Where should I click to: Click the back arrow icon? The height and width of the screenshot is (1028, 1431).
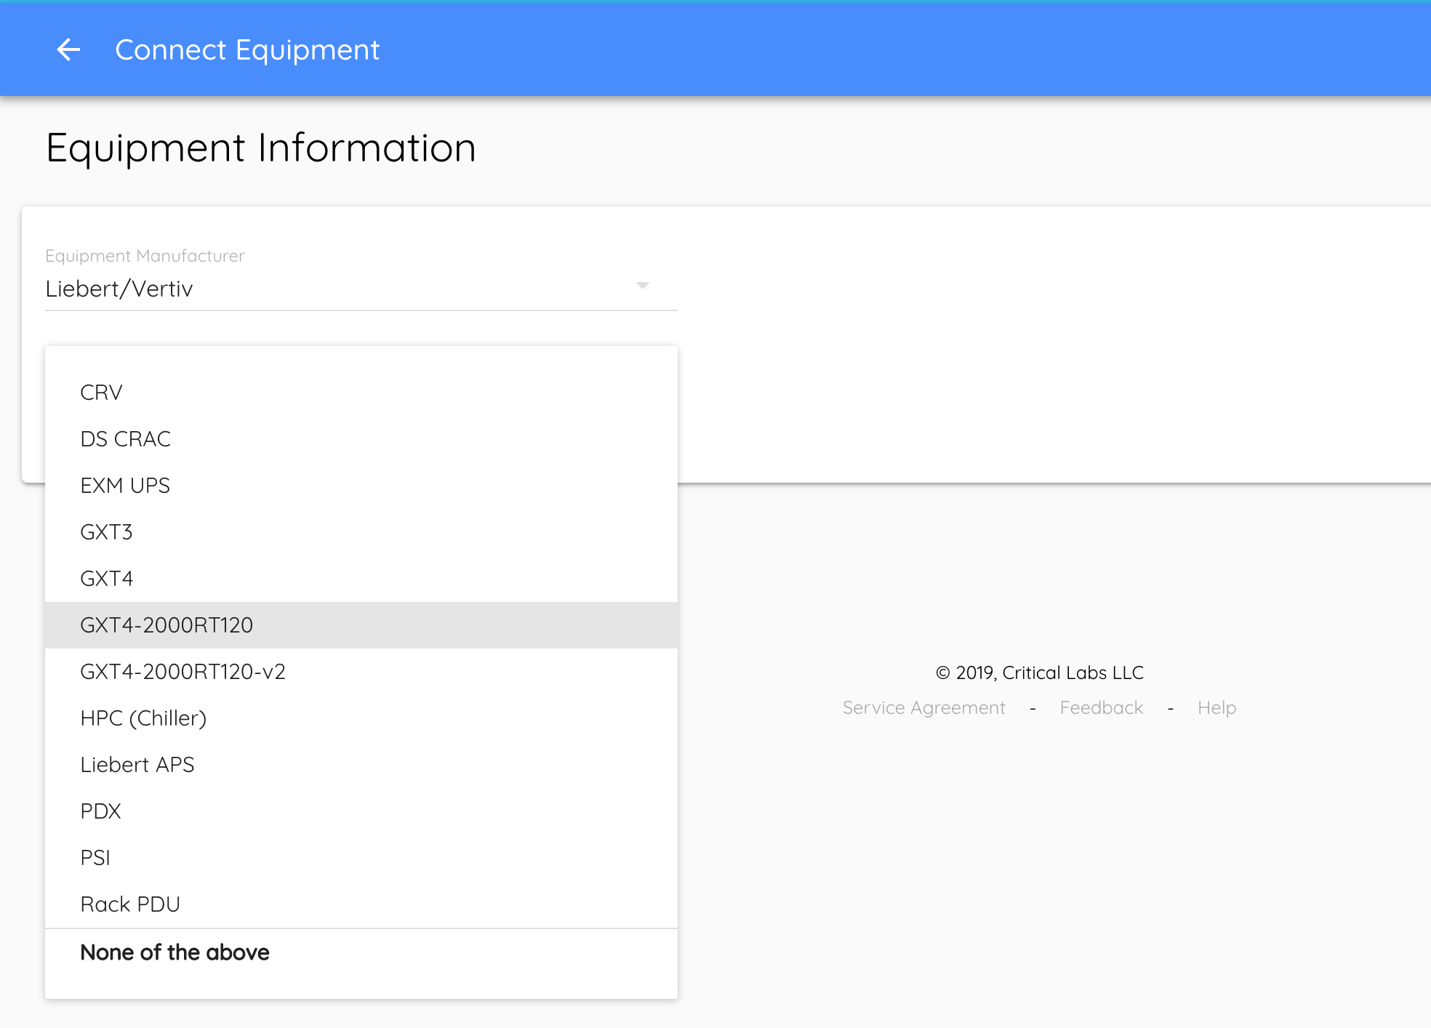click(68, 49)
